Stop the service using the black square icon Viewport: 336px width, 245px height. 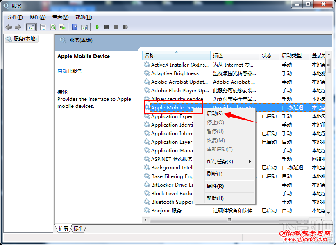tap(107, 27)
